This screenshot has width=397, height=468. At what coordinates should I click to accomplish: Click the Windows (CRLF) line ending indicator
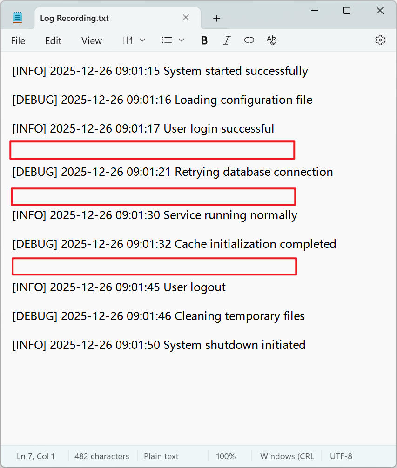click(287, 456)
